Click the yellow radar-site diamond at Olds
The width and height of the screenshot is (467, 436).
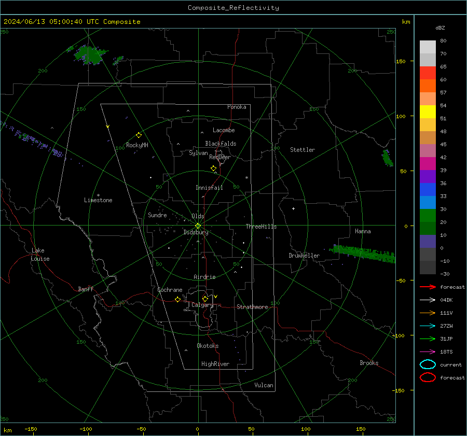pos(198,226)
